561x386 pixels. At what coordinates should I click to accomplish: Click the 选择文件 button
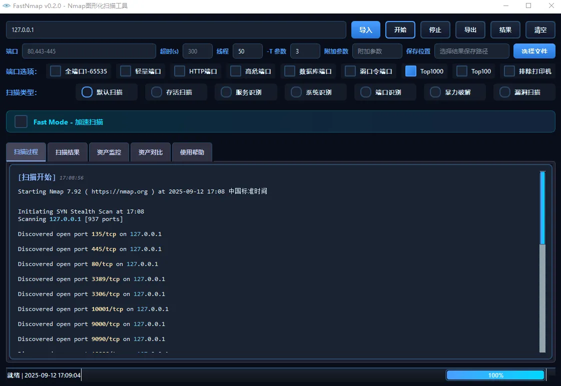pos(534,51)
